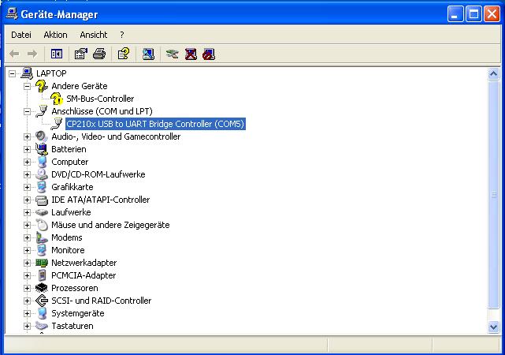Open the Ansicht menu
505x355 pixels.
pyautogui.click(x=94, y=35)
